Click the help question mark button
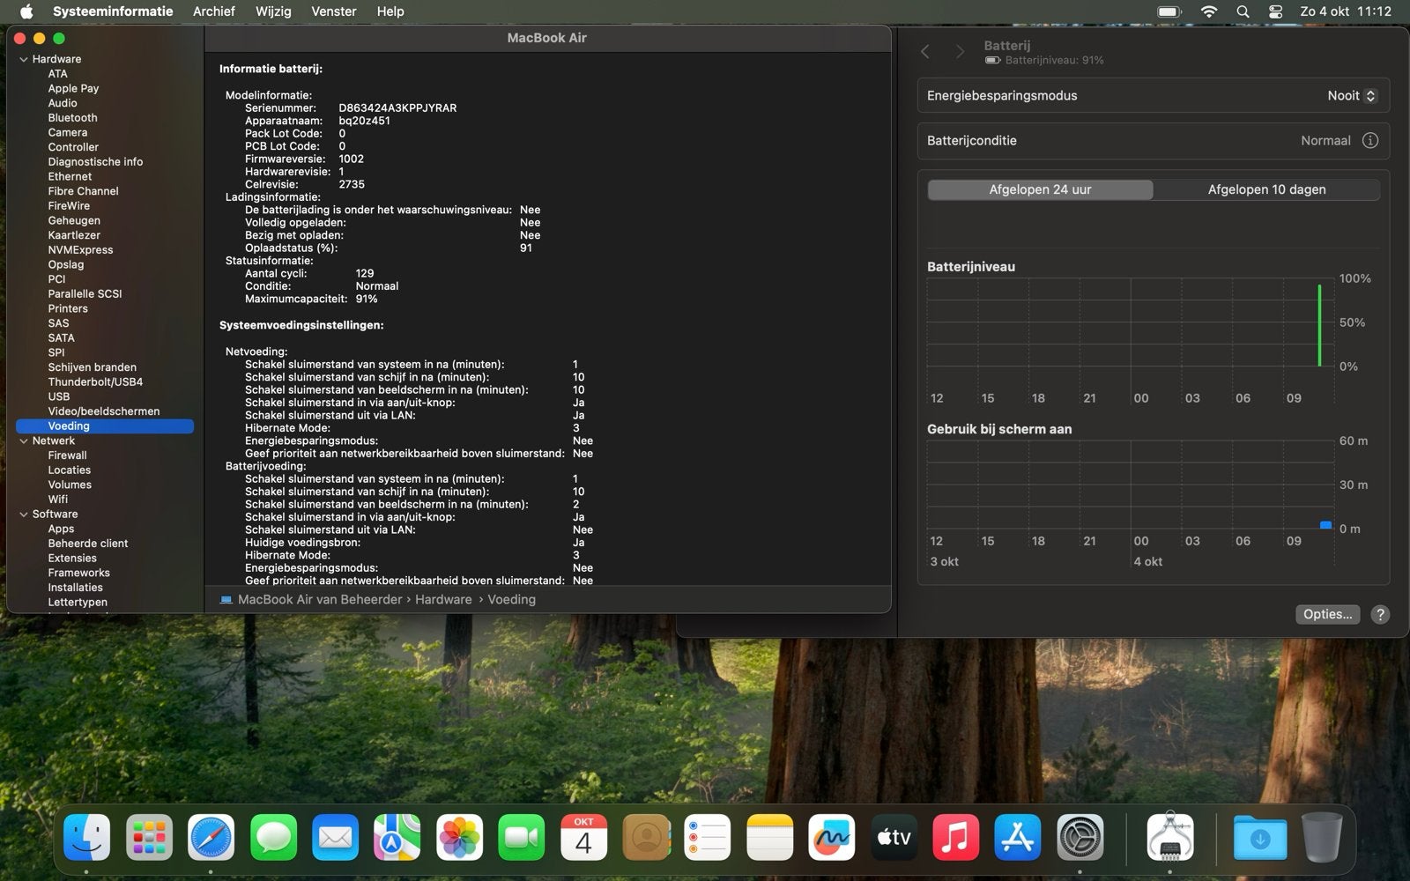This screenshot has height=881, width=1410. [x=1380, y=614]
